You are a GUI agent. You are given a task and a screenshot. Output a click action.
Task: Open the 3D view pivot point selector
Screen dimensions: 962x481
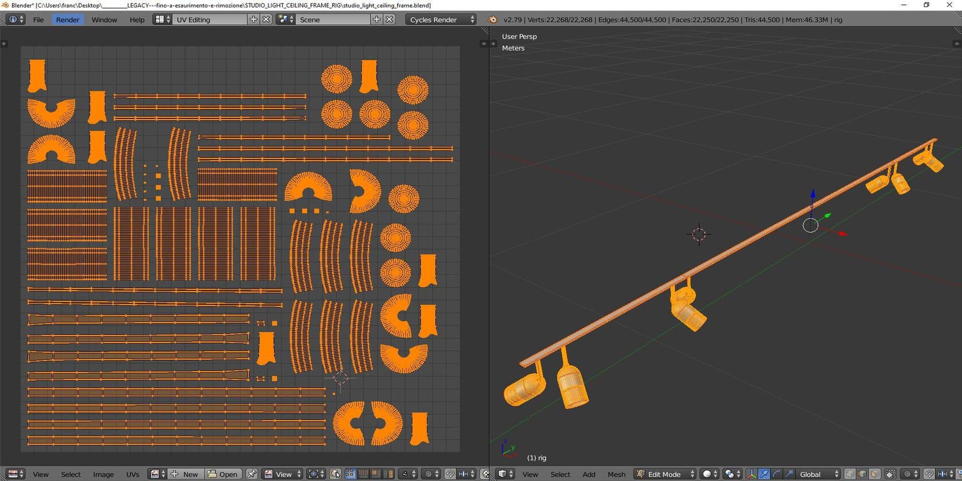732,474
